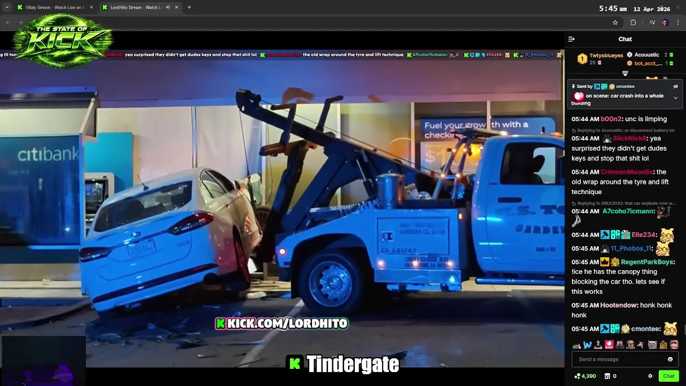The width and height of the screenshot is (686, 386).
Task: Open the browser profile avatar
Action: (665, 23)
